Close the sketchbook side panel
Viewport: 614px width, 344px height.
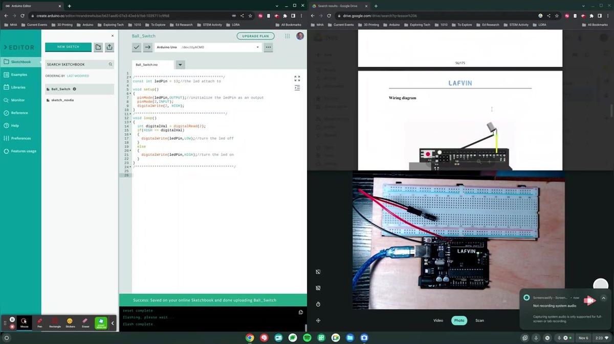(113, 36)
